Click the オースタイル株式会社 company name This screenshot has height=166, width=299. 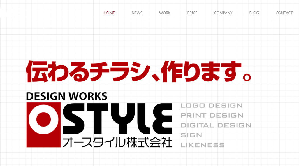pyautogui.click(x=117, y=142)
